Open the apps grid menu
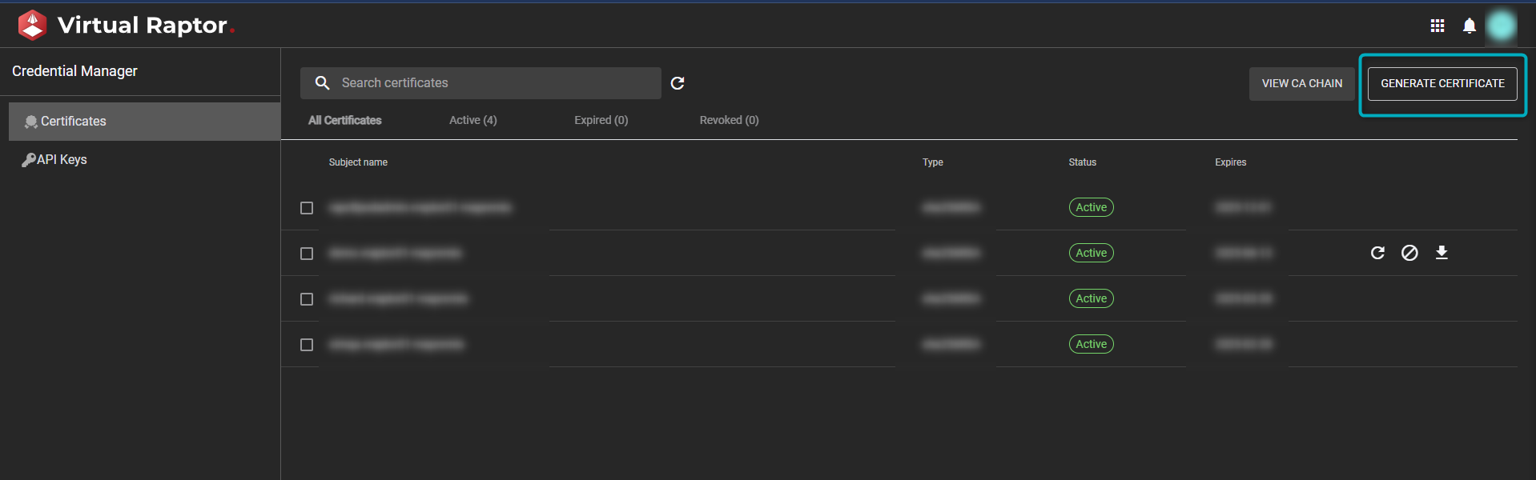The width and height of the screenshot is (1536, 480). point(1437,26)
